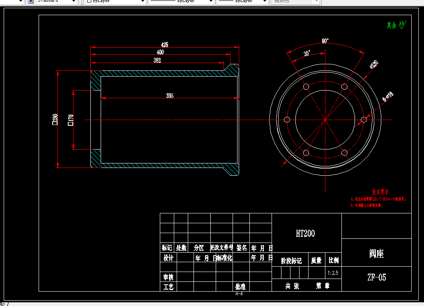Image resolution: width=424 pixels, height=306 pixels.
Task: Select technical note mentioning GB/T1804-M
Action: click(x=378, y=199)
